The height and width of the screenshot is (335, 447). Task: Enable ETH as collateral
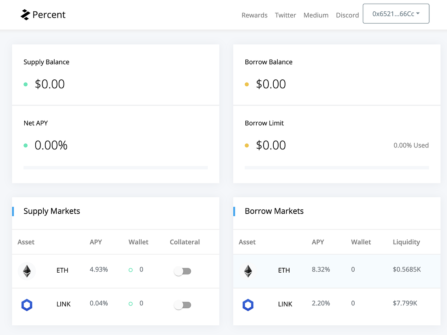pyautogui.click(x=183, y=271)
